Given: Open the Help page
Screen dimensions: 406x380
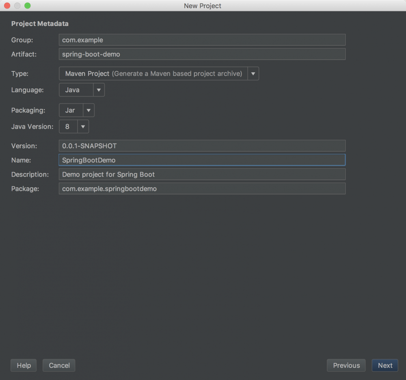Looking at the screenshot, I should (23, 365).
